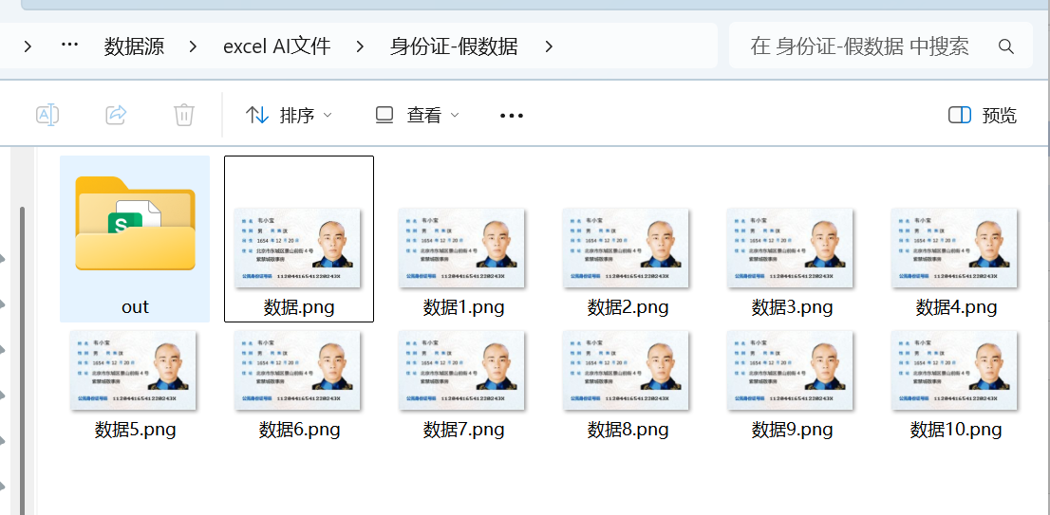The image size is (1050, 515).
Task: Select the 数据10.png file thumbnail
Action: (955, 370)
